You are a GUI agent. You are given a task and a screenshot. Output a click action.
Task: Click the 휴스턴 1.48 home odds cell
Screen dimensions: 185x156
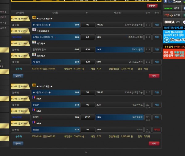coord(56,105)
